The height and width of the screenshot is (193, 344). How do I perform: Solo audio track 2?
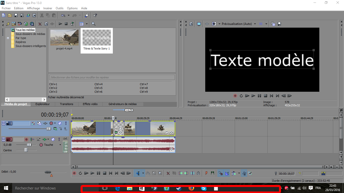[59, 139]
